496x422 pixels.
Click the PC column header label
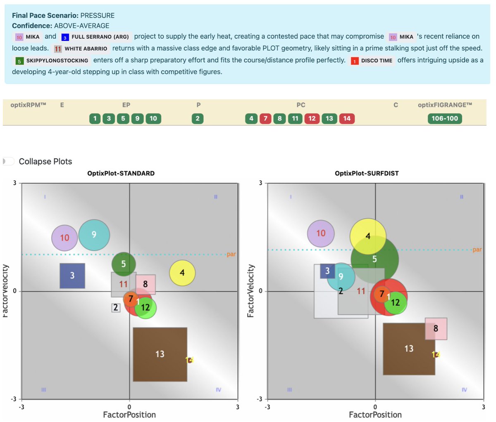pos(301,105)
